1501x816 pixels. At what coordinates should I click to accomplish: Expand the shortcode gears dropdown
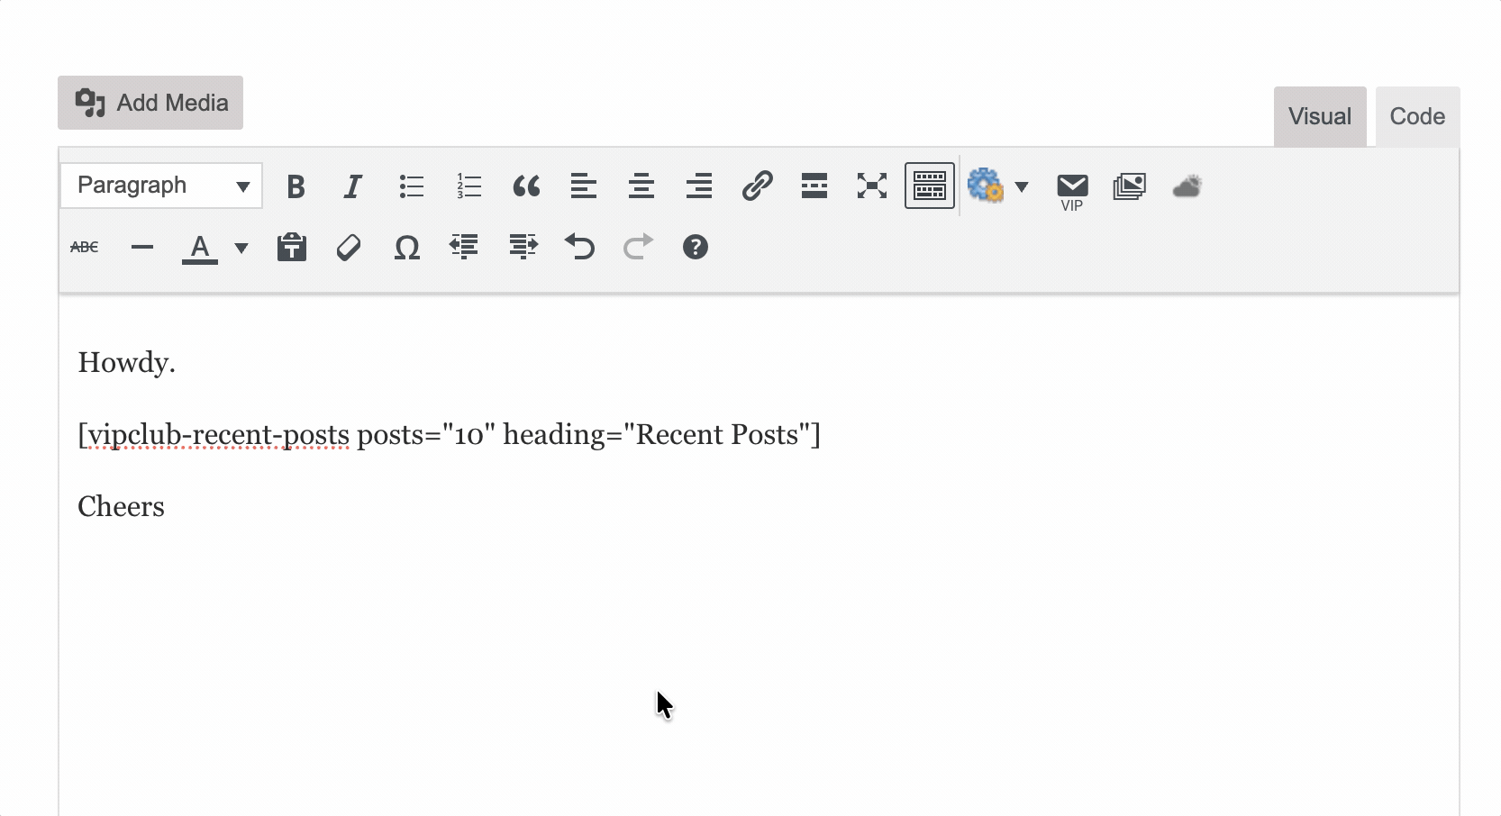click(1023, 186)
